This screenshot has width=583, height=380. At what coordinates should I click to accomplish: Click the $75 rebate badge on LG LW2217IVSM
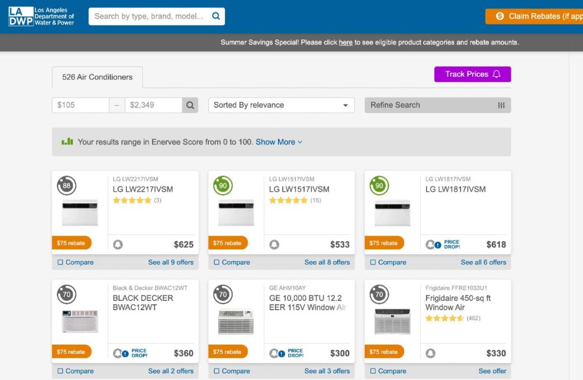[x=71, y=243]
